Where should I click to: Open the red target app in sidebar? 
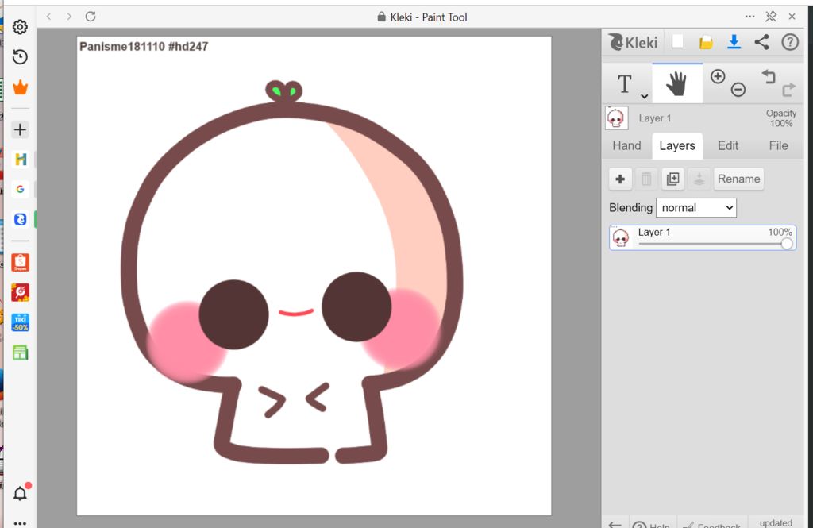tap(20, 292)
